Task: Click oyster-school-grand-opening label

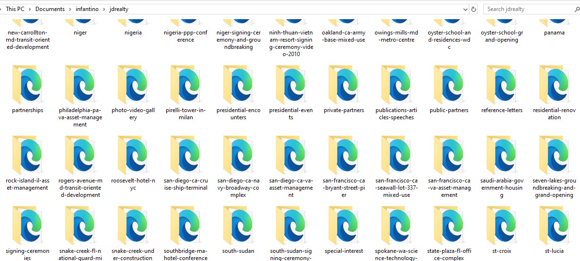Action: click(501, 36)
